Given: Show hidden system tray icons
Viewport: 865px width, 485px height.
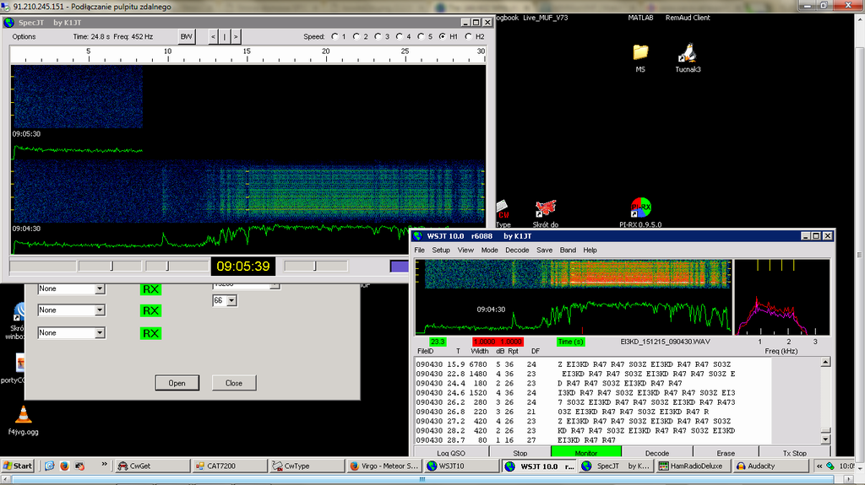Looking at the screenshot, I should (x=819, y=466).
